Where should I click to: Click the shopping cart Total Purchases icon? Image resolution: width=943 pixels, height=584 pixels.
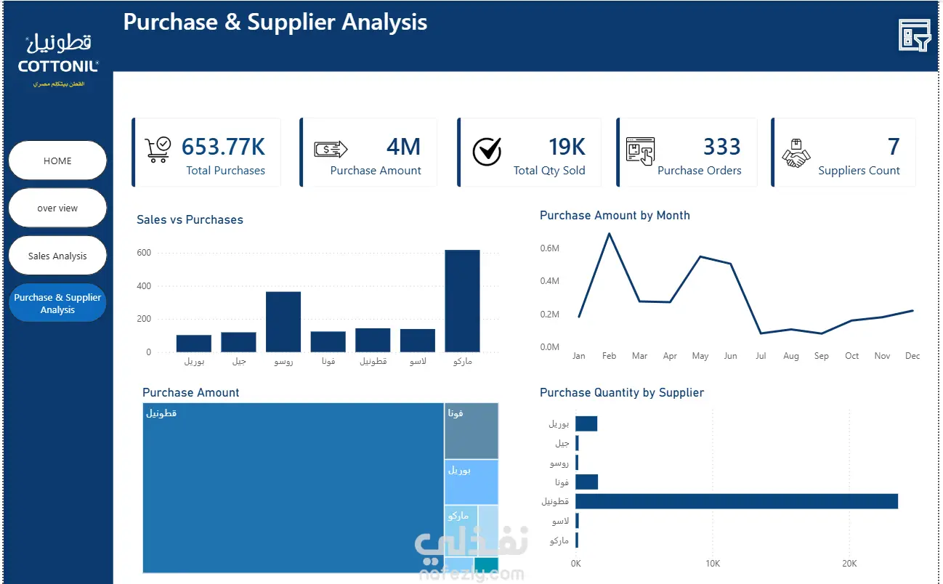pyautogui.click(x=158, y=148)
